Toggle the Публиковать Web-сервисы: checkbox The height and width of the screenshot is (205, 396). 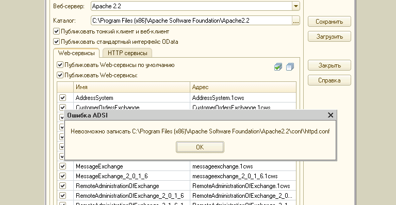pyautogui.click(x=60, y=75)
